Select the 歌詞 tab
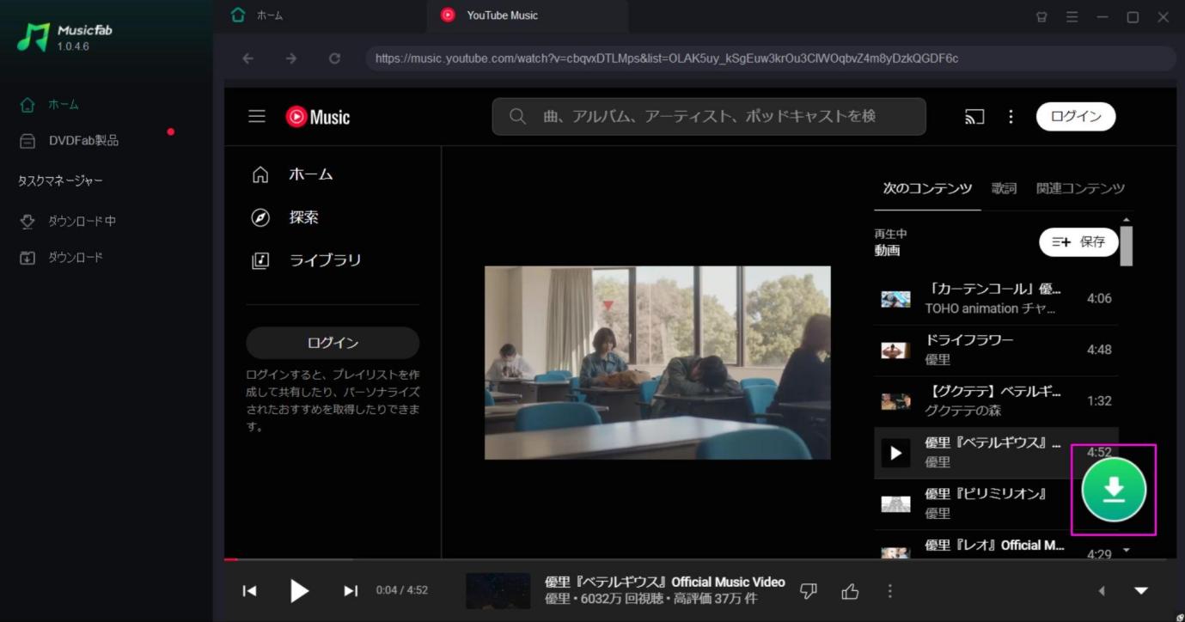1185x622 pixels. [x=1004, y=188]
